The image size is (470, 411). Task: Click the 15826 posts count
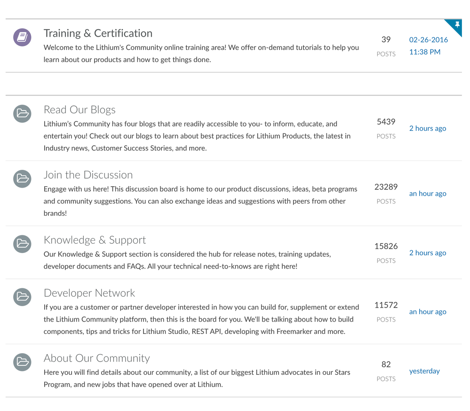pyautogui.click(x=386, y=246)
